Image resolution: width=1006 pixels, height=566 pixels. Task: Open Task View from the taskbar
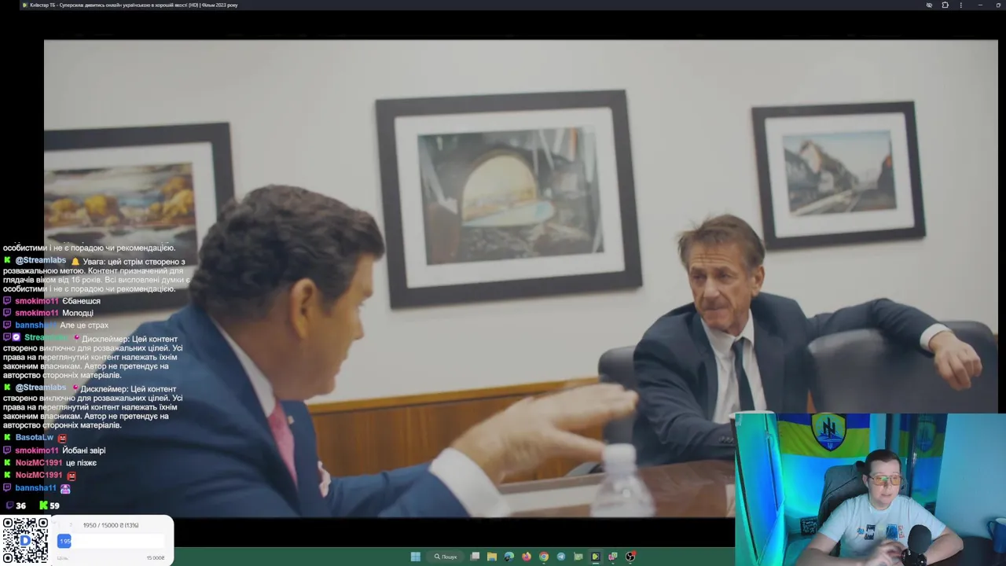click(x=475, y=557)
